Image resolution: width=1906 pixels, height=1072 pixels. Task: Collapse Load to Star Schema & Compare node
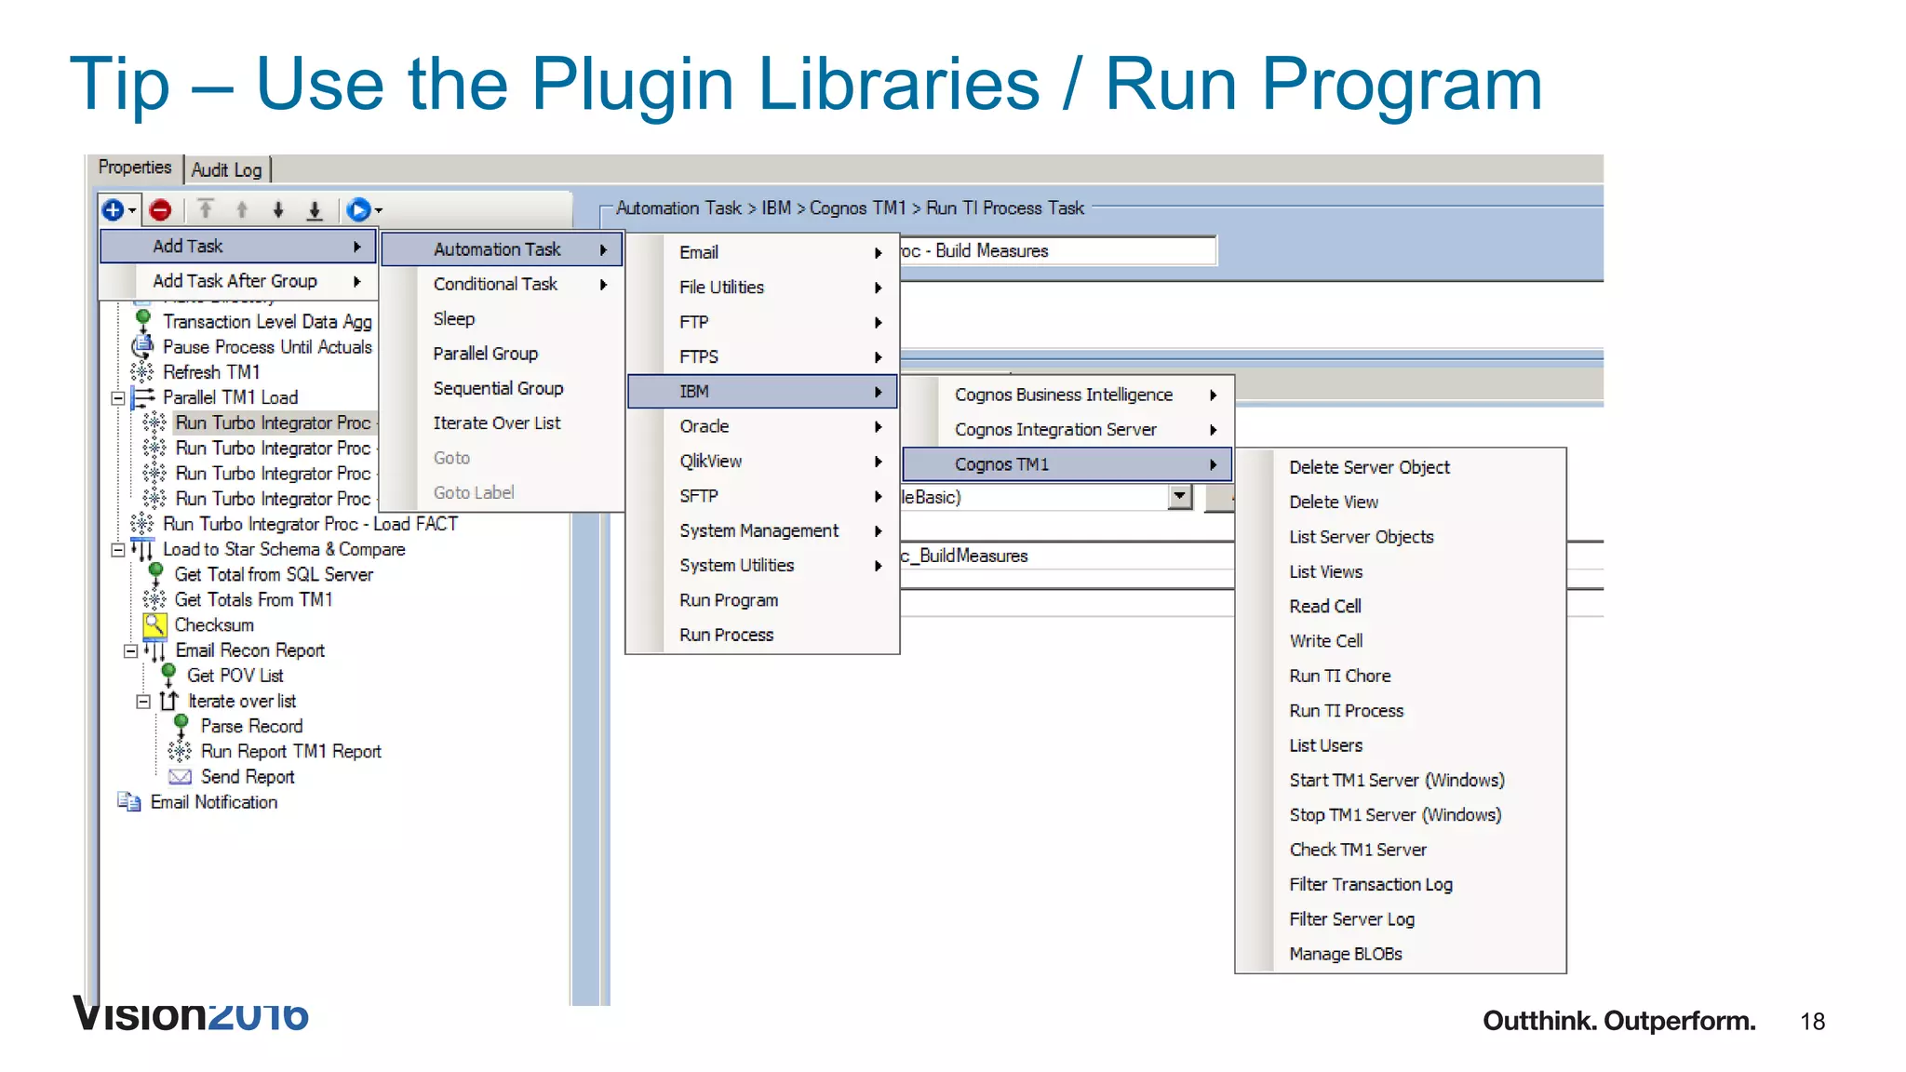click(x=118, y=550)
